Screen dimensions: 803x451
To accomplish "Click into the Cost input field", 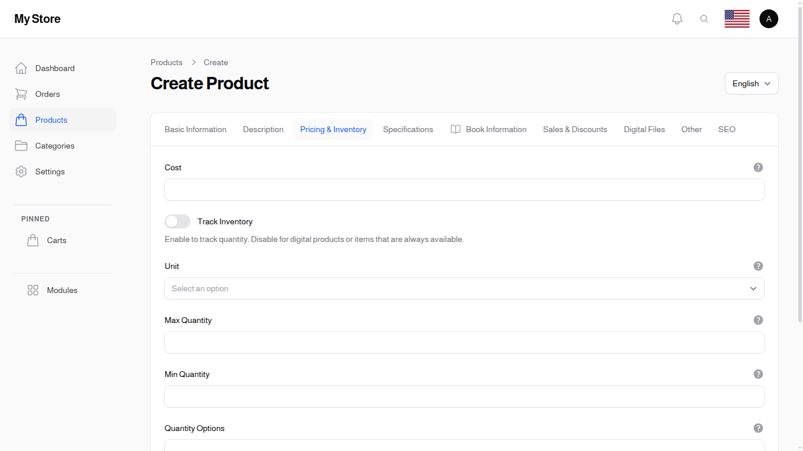I will (464, 190).
